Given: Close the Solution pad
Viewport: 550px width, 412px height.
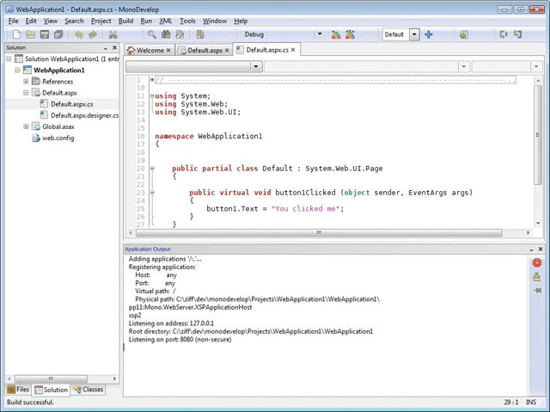Looking at the screenshot, I should [x=114, y=47].
